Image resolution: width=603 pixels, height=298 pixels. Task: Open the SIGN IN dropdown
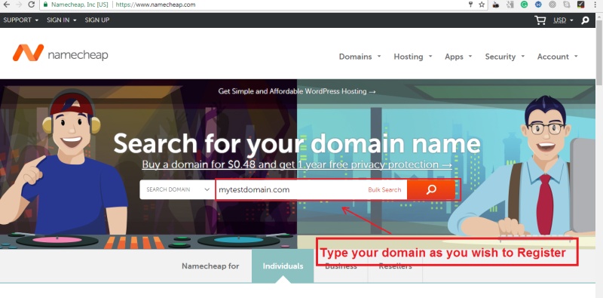62,20
